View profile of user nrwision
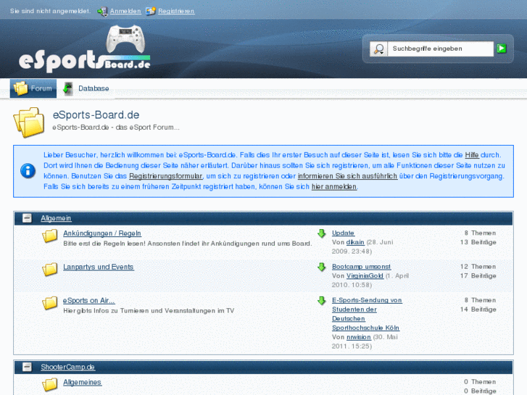The height and width of the screenshot is (395, 527). [x=359, y=337]
